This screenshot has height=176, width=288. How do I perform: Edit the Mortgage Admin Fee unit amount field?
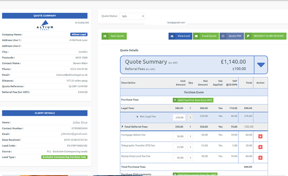tap(179, 136)
